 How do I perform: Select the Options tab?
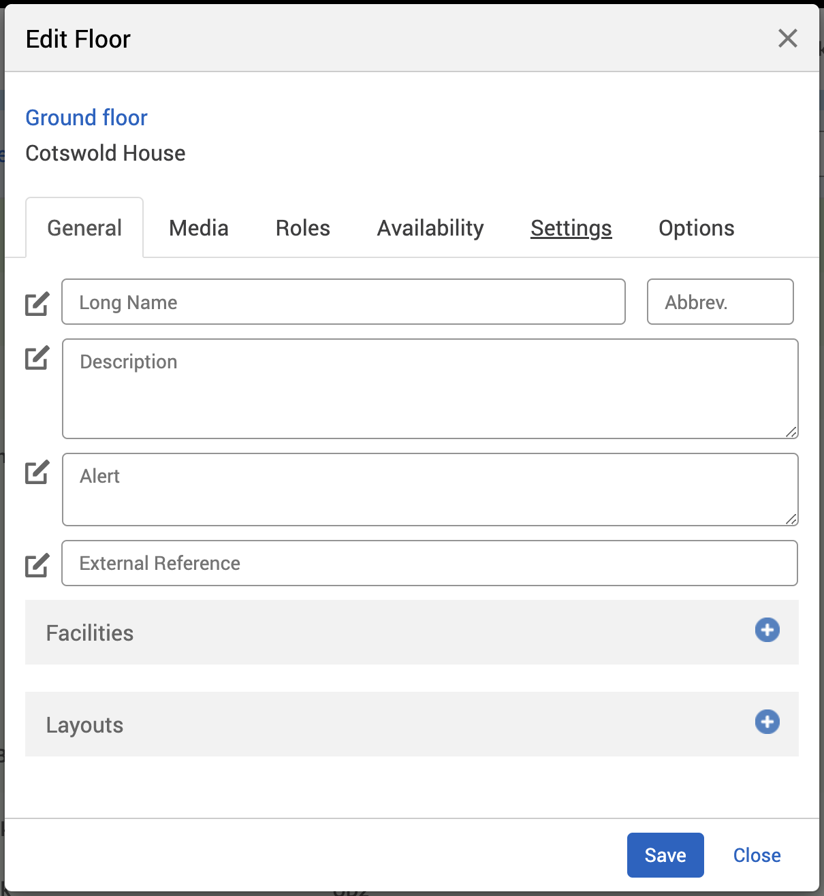point(696,228)
